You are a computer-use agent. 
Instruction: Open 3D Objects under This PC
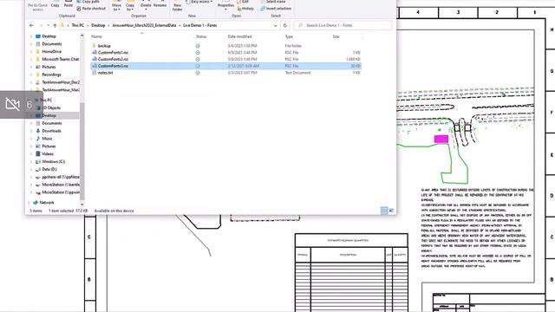pyautogui.click(x=51, y=107)
